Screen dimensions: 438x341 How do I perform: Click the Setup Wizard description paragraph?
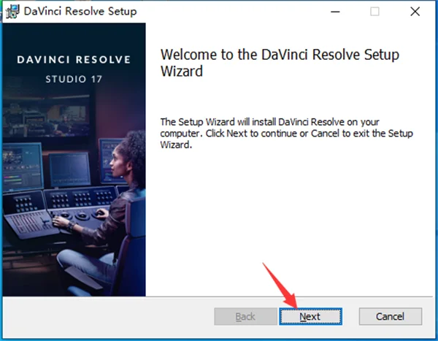point(287,134)
